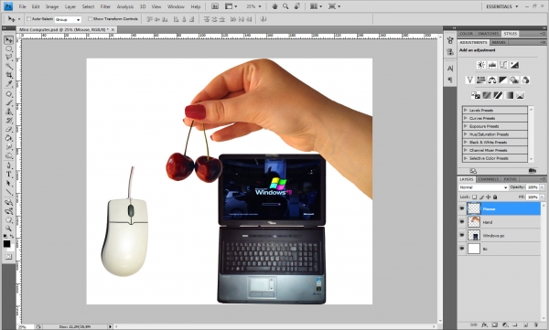This screenshot has height=330, width=549.
Task: Toggle lock transparent pixels
Action: point(474,197)
